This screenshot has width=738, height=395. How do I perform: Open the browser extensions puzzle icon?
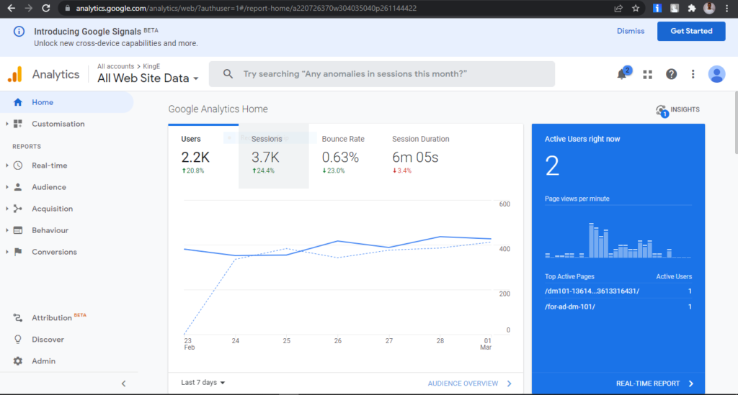tap(692, 8)
